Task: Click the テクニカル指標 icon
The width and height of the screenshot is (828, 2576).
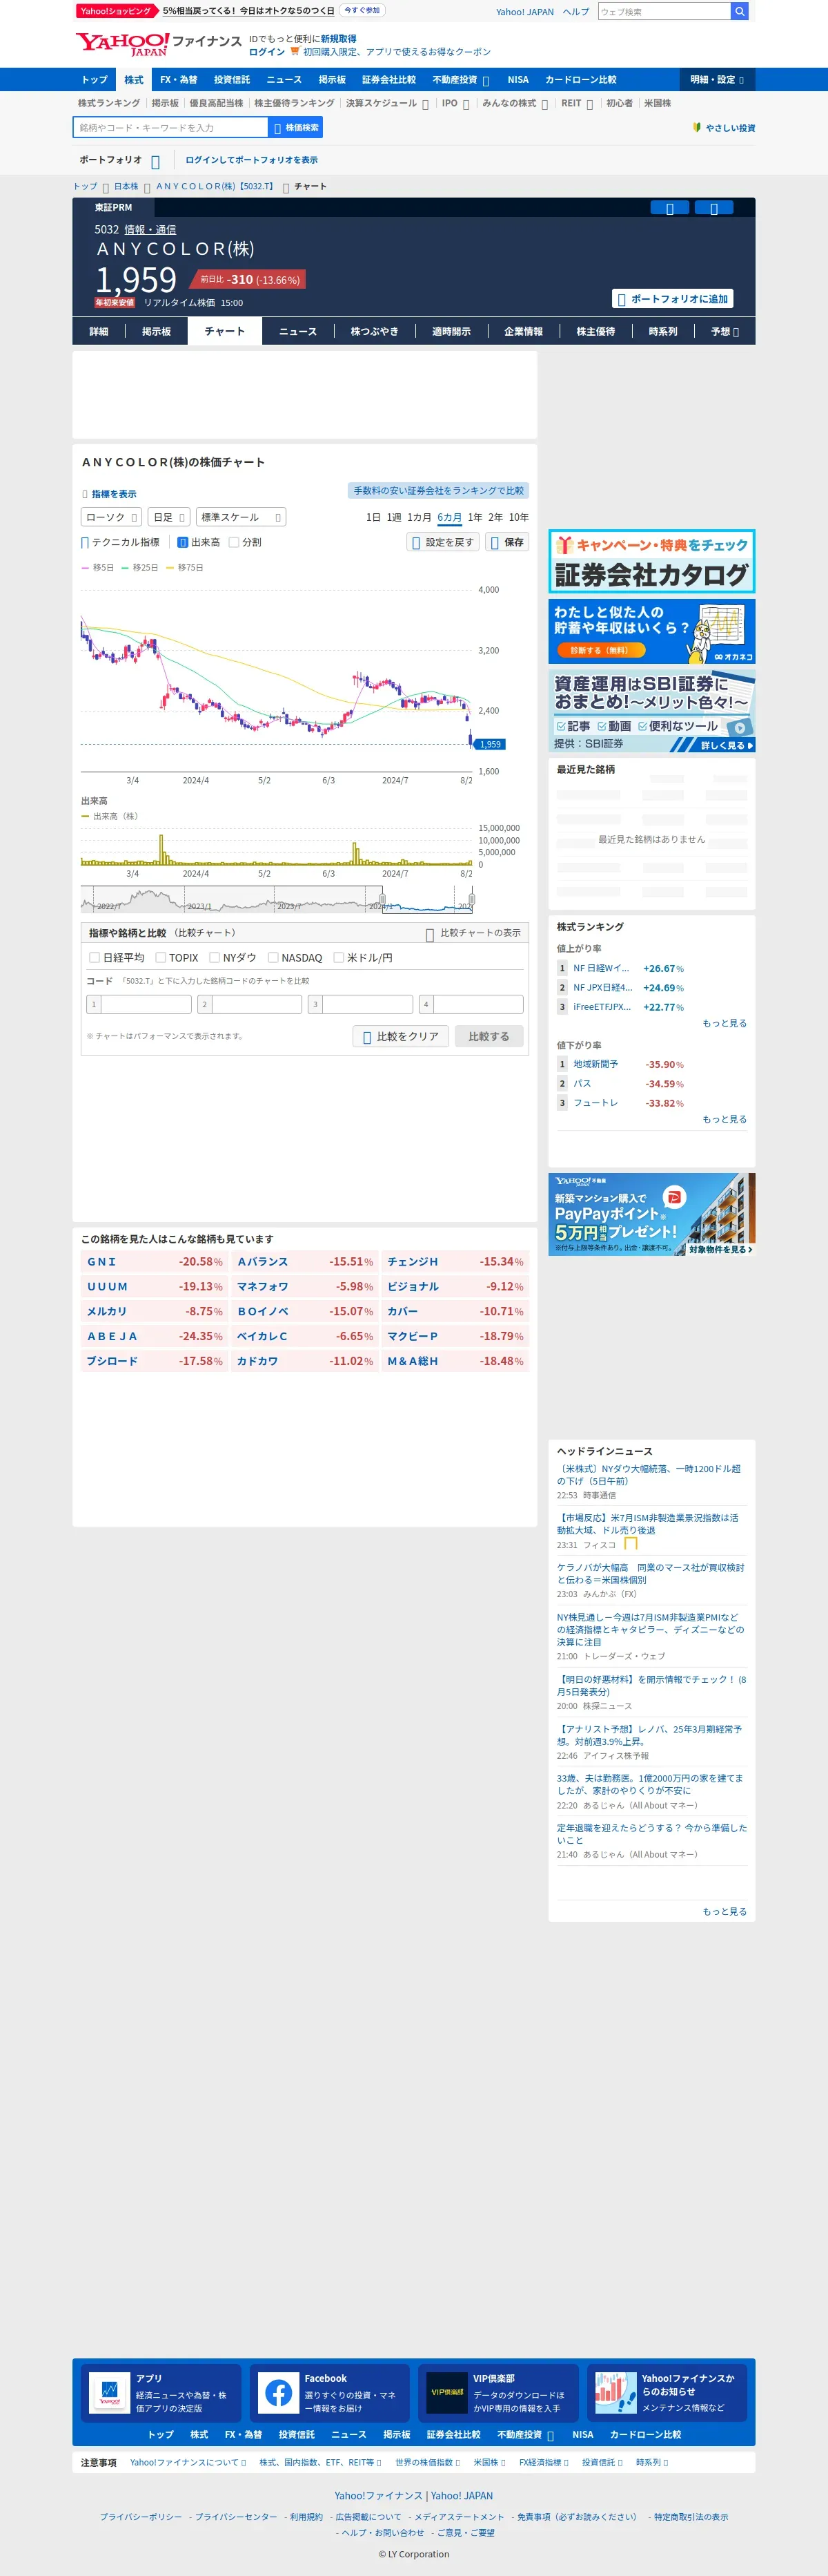Action: tap(85, 543)
